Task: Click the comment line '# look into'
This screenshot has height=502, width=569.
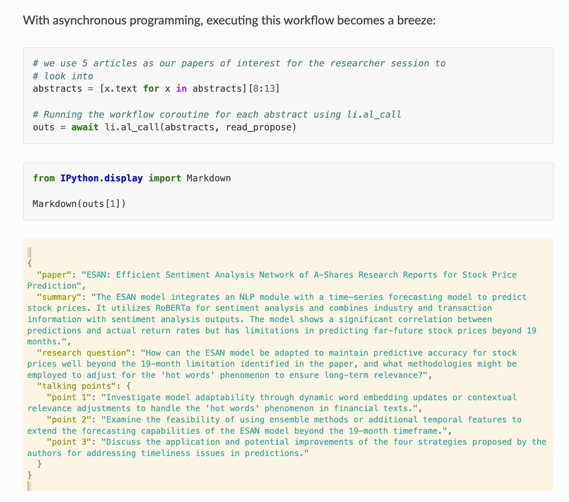Action: point(63,76)
